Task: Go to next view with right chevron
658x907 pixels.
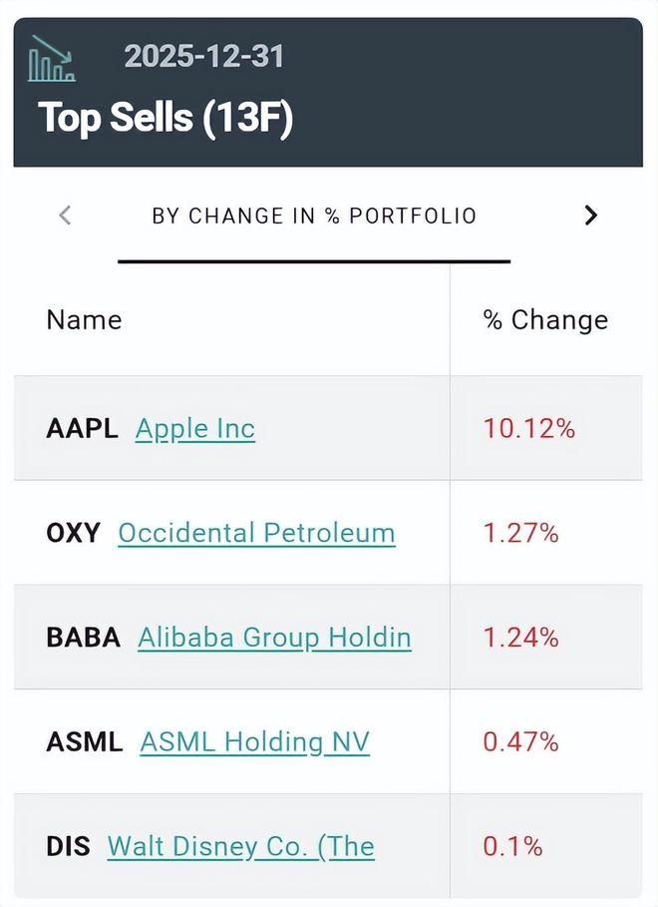Action: click(591, 215)
